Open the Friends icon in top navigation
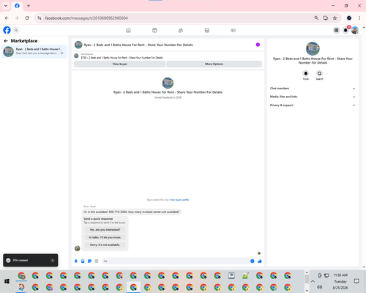 (x=181, y=30)
